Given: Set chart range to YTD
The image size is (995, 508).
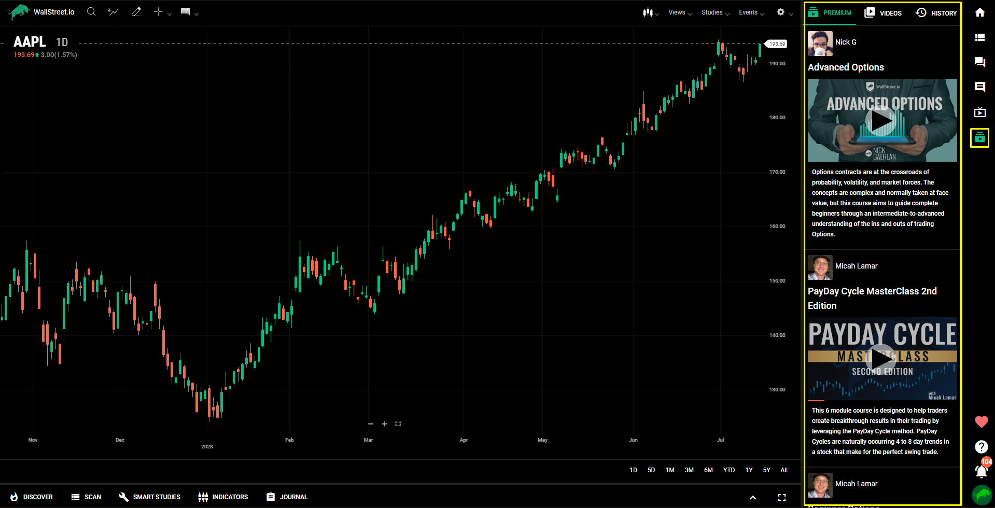Looking at the screenshot, I should pyautogui.click(x=729, y=470).
